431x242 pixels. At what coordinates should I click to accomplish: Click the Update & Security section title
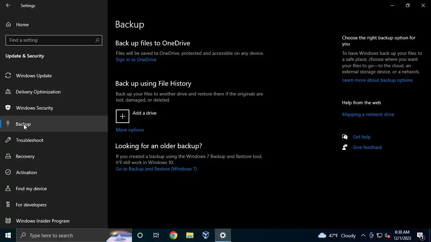pyautogui.click(x=25, y=56)
